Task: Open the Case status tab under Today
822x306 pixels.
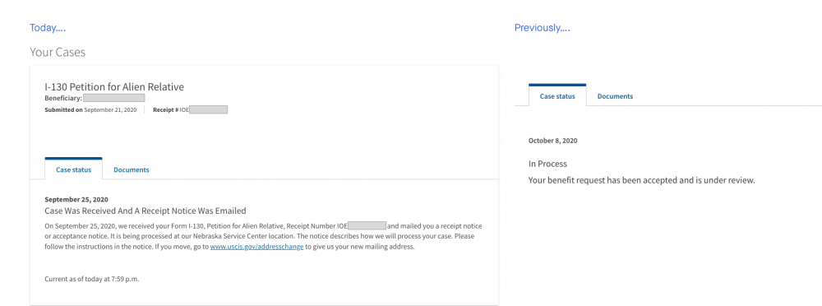Action: click(x=73, y=169)
